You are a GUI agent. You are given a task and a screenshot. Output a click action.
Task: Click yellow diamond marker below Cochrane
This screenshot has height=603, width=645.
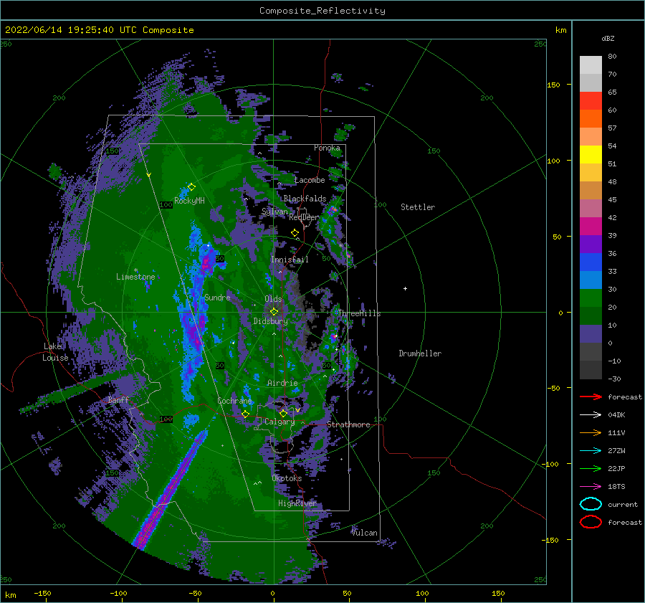coord(245,414)
